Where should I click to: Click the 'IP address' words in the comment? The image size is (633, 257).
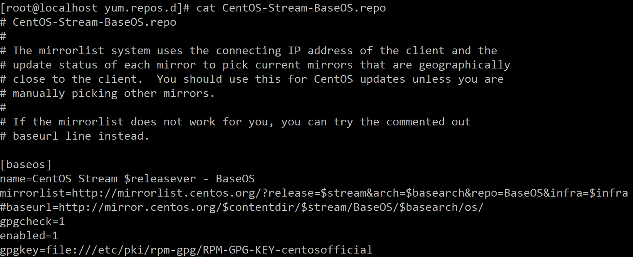click(320, 51)
